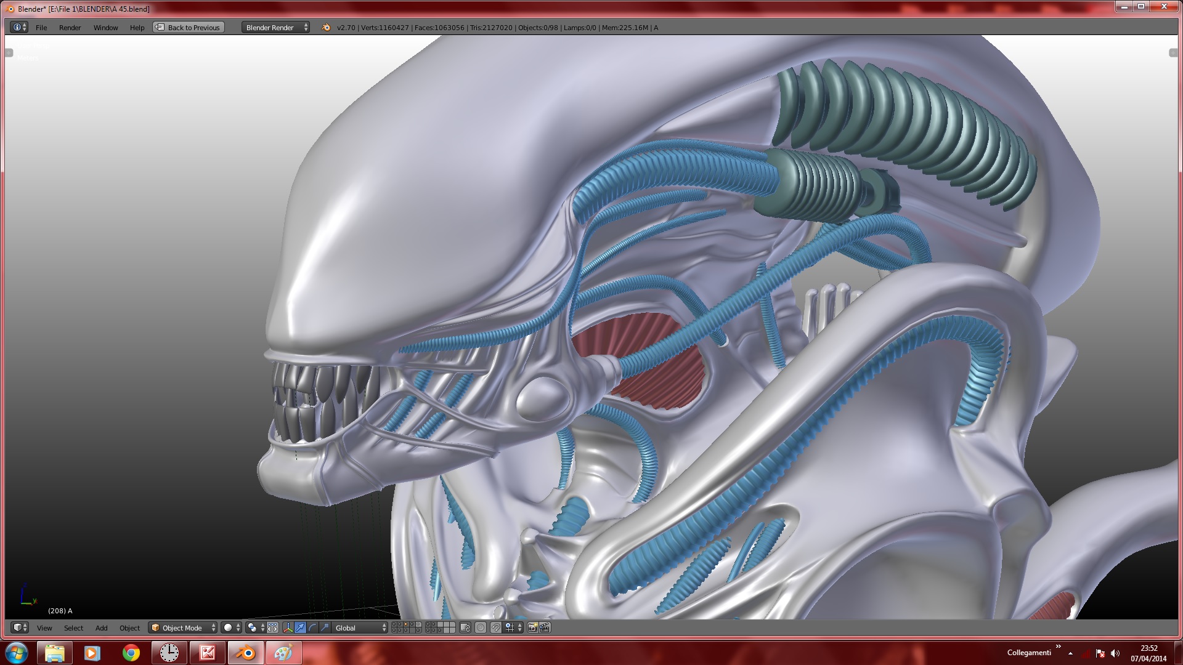Open the Windows Start menu
The width and height of the screenshot is (1183, 665).
(x=17, y=653)
